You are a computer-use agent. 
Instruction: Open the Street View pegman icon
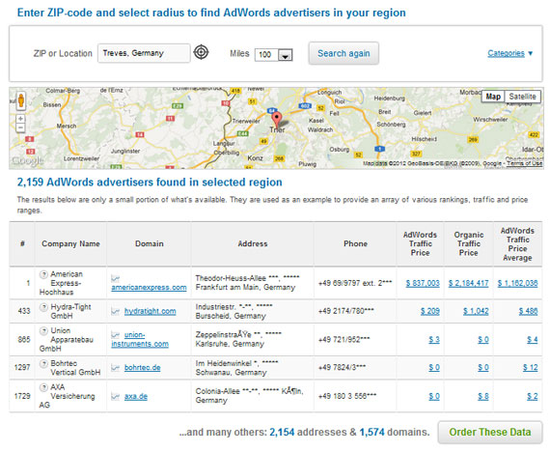pyautogui.click(x=21, y=100)
